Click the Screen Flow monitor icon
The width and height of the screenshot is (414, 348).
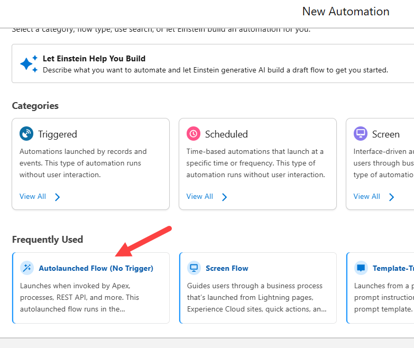coord(194,268)
